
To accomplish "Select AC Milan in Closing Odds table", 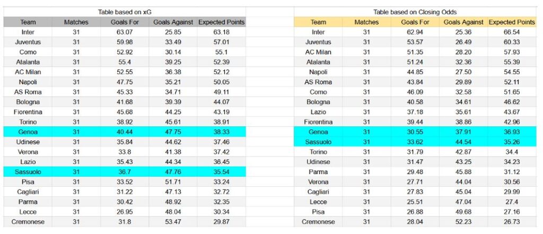I will [x=318, y=52].
